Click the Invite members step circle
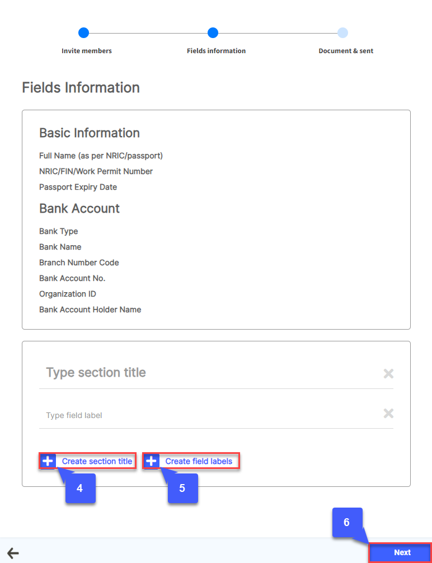Screen dimensions: 432x563 tap(83, 33)
